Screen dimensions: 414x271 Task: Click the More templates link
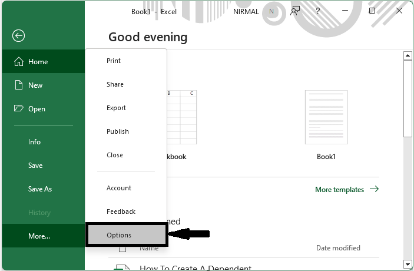click(x=347, y=189)
